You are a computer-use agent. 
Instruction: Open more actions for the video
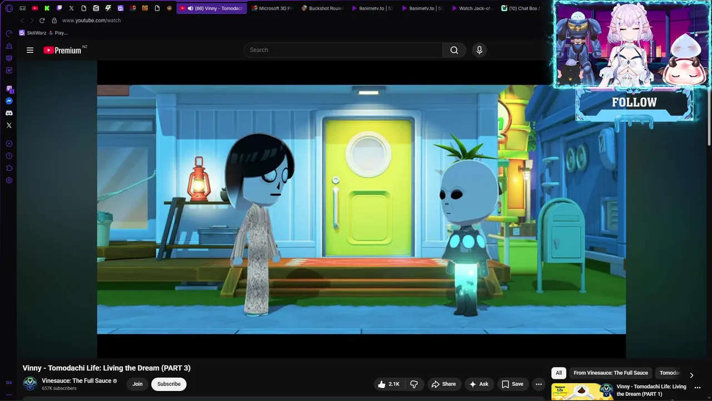tap(538, 384)
